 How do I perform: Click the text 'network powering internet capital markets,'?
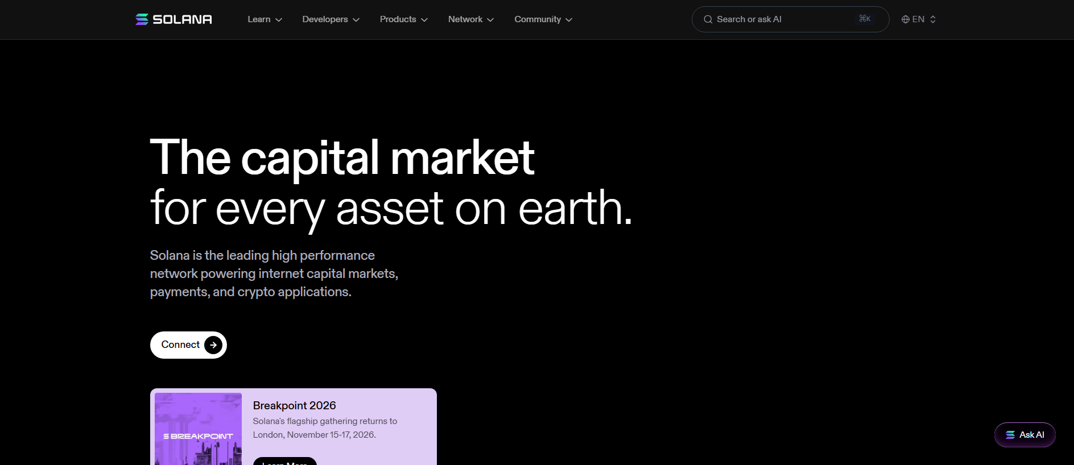click(274, 274)
